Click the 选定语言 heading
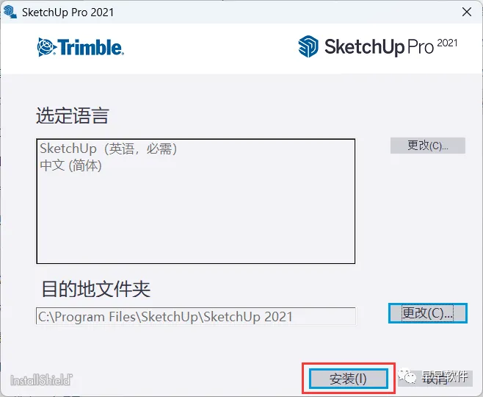Viewport: 483px width, 397px height. (73, 115)
